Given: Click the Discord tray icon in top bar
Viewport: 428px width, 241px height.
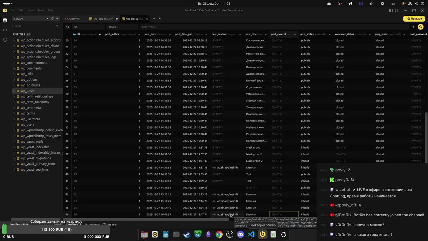Looking at the screenshot, I should (x=329, y=3).
